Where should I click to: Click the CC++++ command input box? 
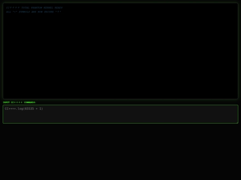tap(120, 114)
